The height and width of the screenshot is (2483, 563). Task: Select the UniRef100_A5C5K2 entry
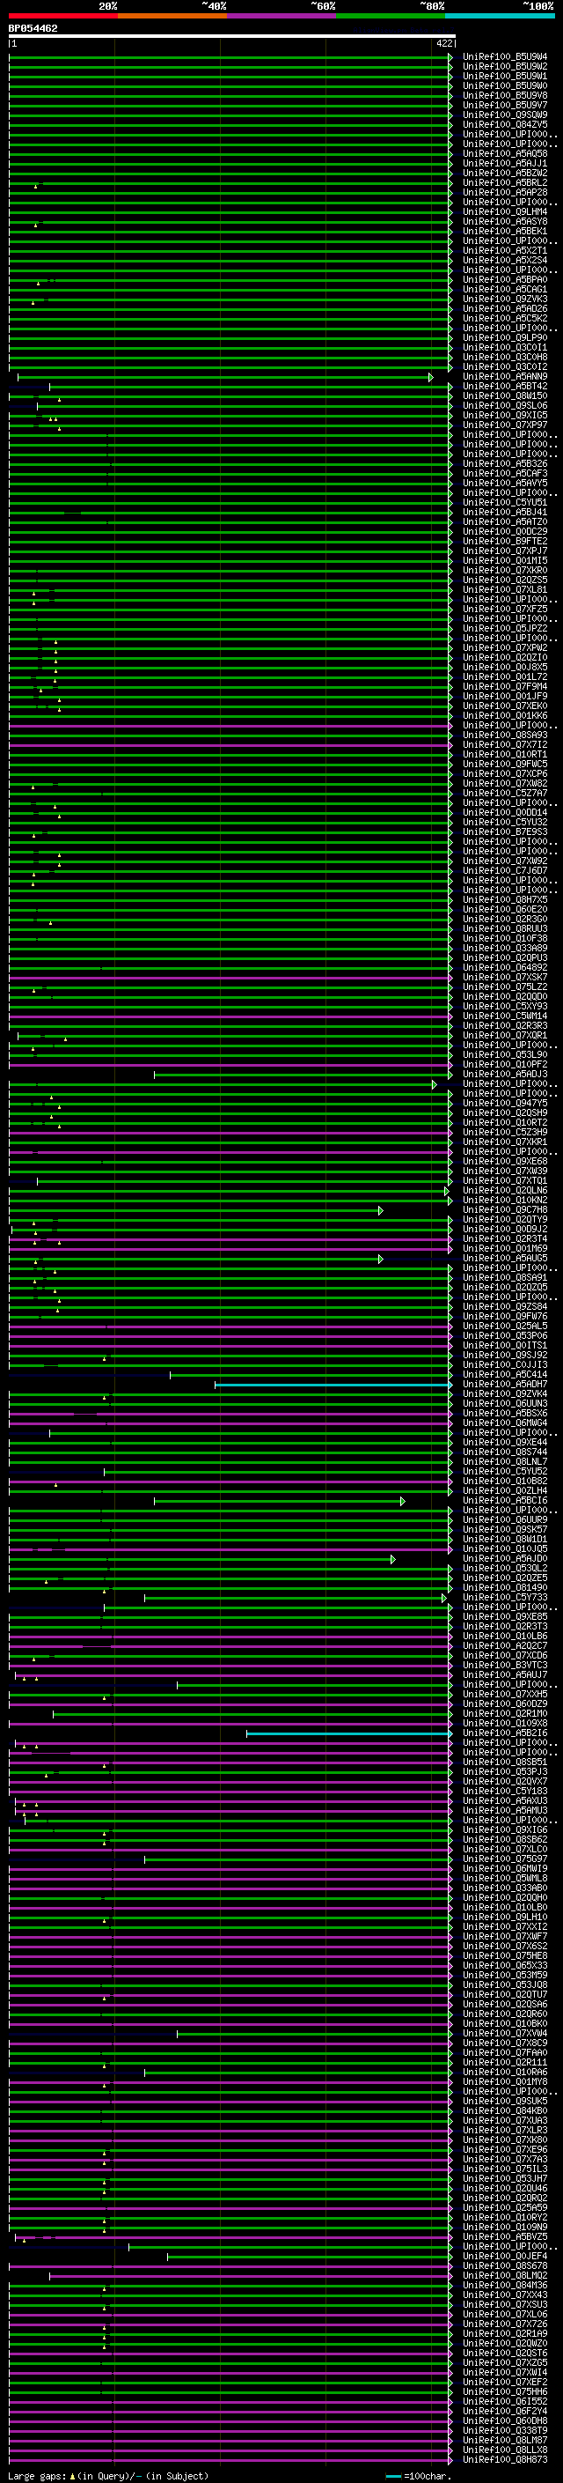[505, 318]
